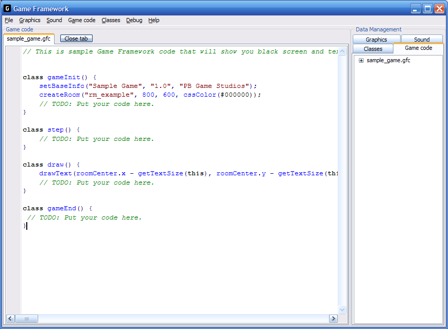Click the vertical scrollbar up arrow

[x=342, y=51]
